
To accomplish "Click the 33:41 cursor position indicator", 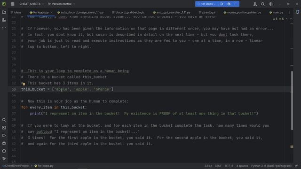I will pos(208,166).
